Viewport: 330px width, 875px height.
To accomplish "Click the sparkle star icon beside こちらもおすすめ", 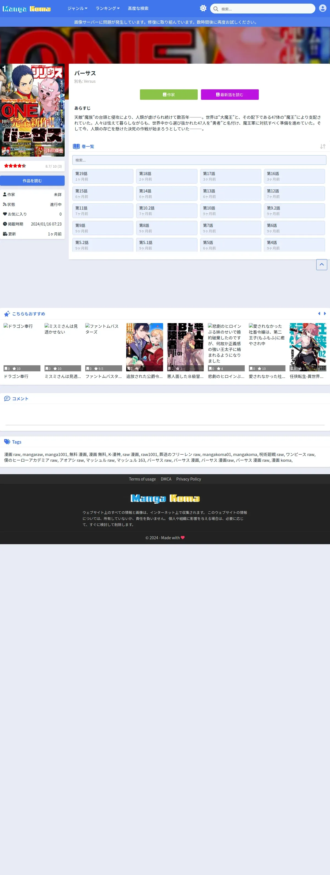I will click(7, 313).
